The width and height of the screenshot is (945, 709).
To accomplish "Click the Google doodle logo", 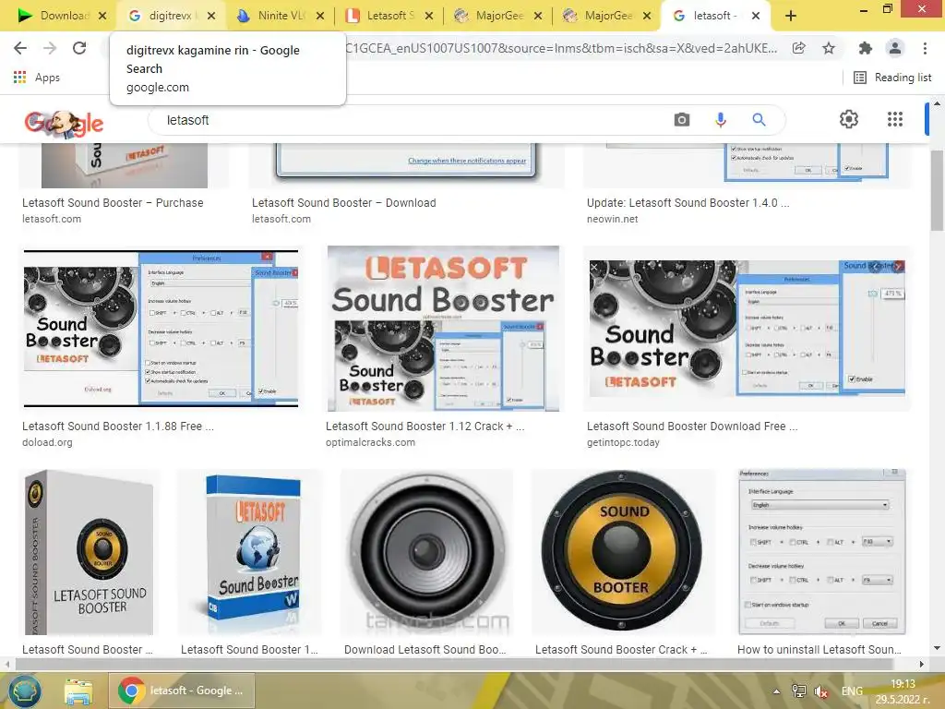I will coord(64,123).
